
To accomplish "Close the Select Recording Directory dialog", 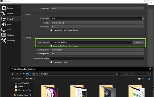I will 150,69.
